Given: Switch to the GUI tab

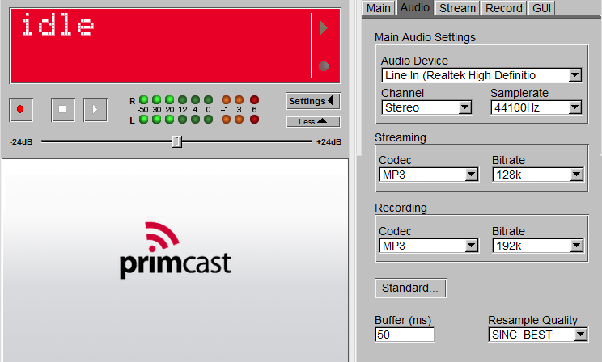Looking at the screenshot, I should [541, 8].
